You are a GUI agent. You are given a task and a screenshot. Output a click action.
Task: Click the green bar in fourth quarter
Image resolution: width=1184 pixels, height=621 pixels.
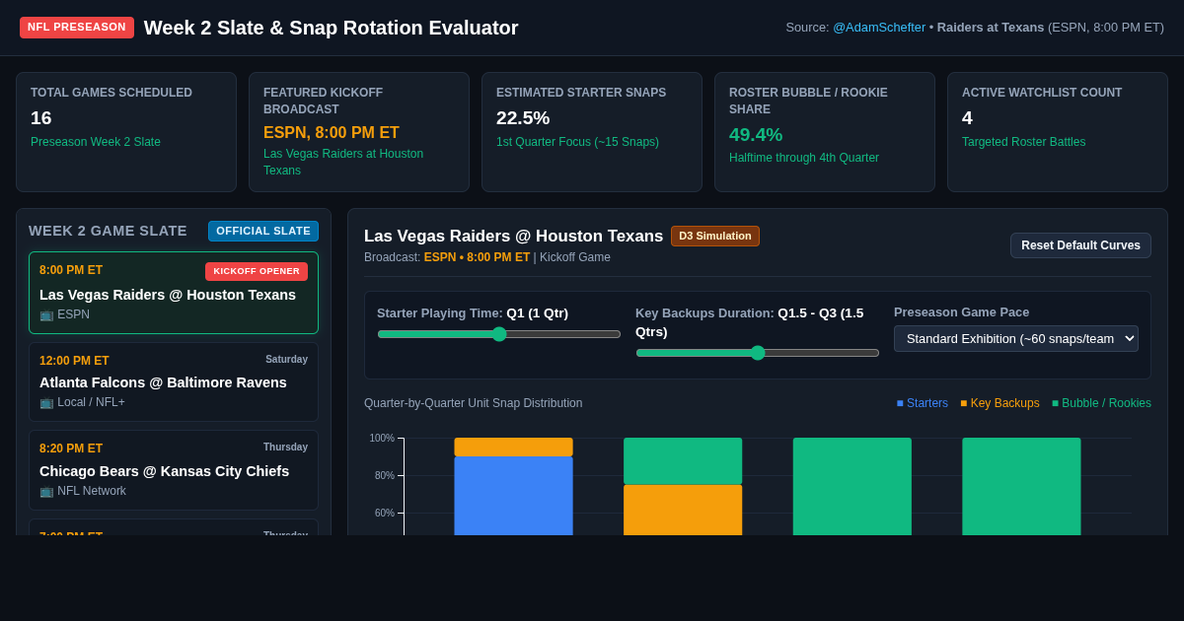[1021, 486]
